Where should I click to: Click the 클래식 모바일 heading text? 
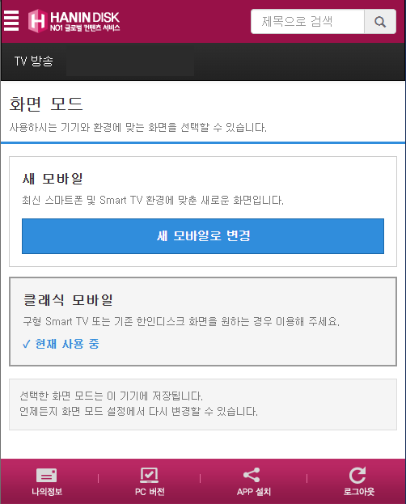68,300
